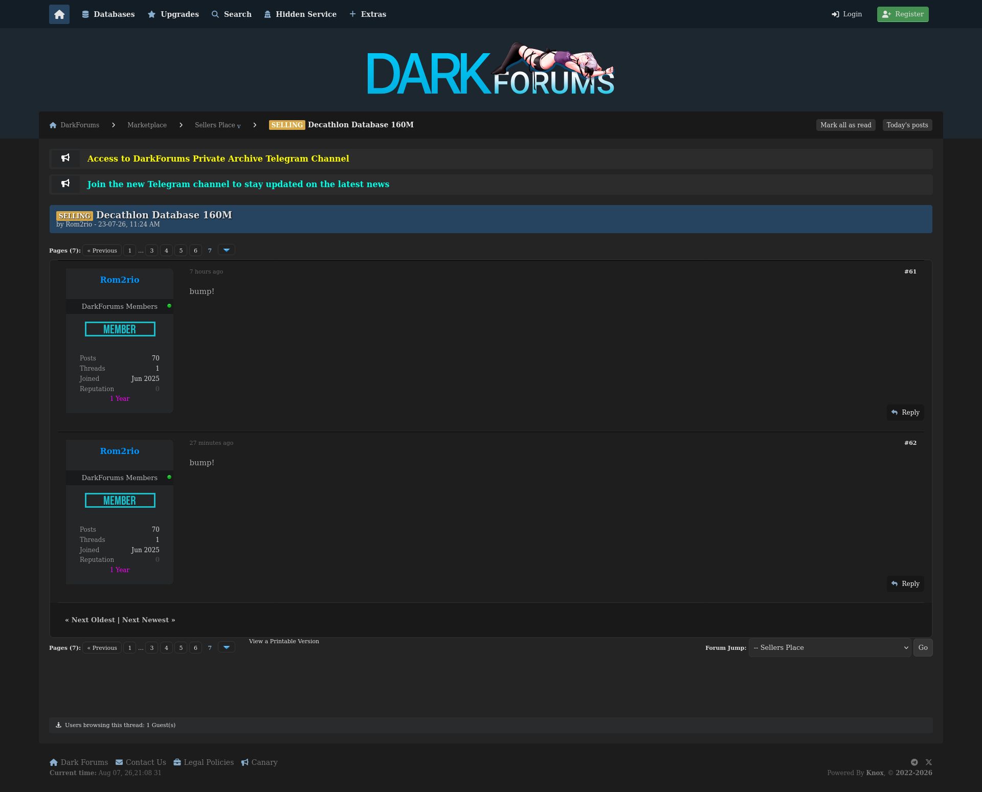
Task: Click the Go button beside Forum Jump
Action: click(923, 648)
